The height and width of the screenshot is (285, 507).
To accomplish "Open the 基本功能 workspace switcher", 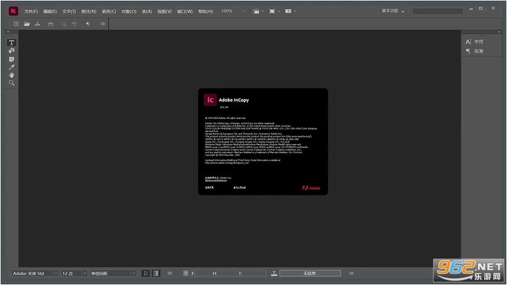I will coord(393,11).
